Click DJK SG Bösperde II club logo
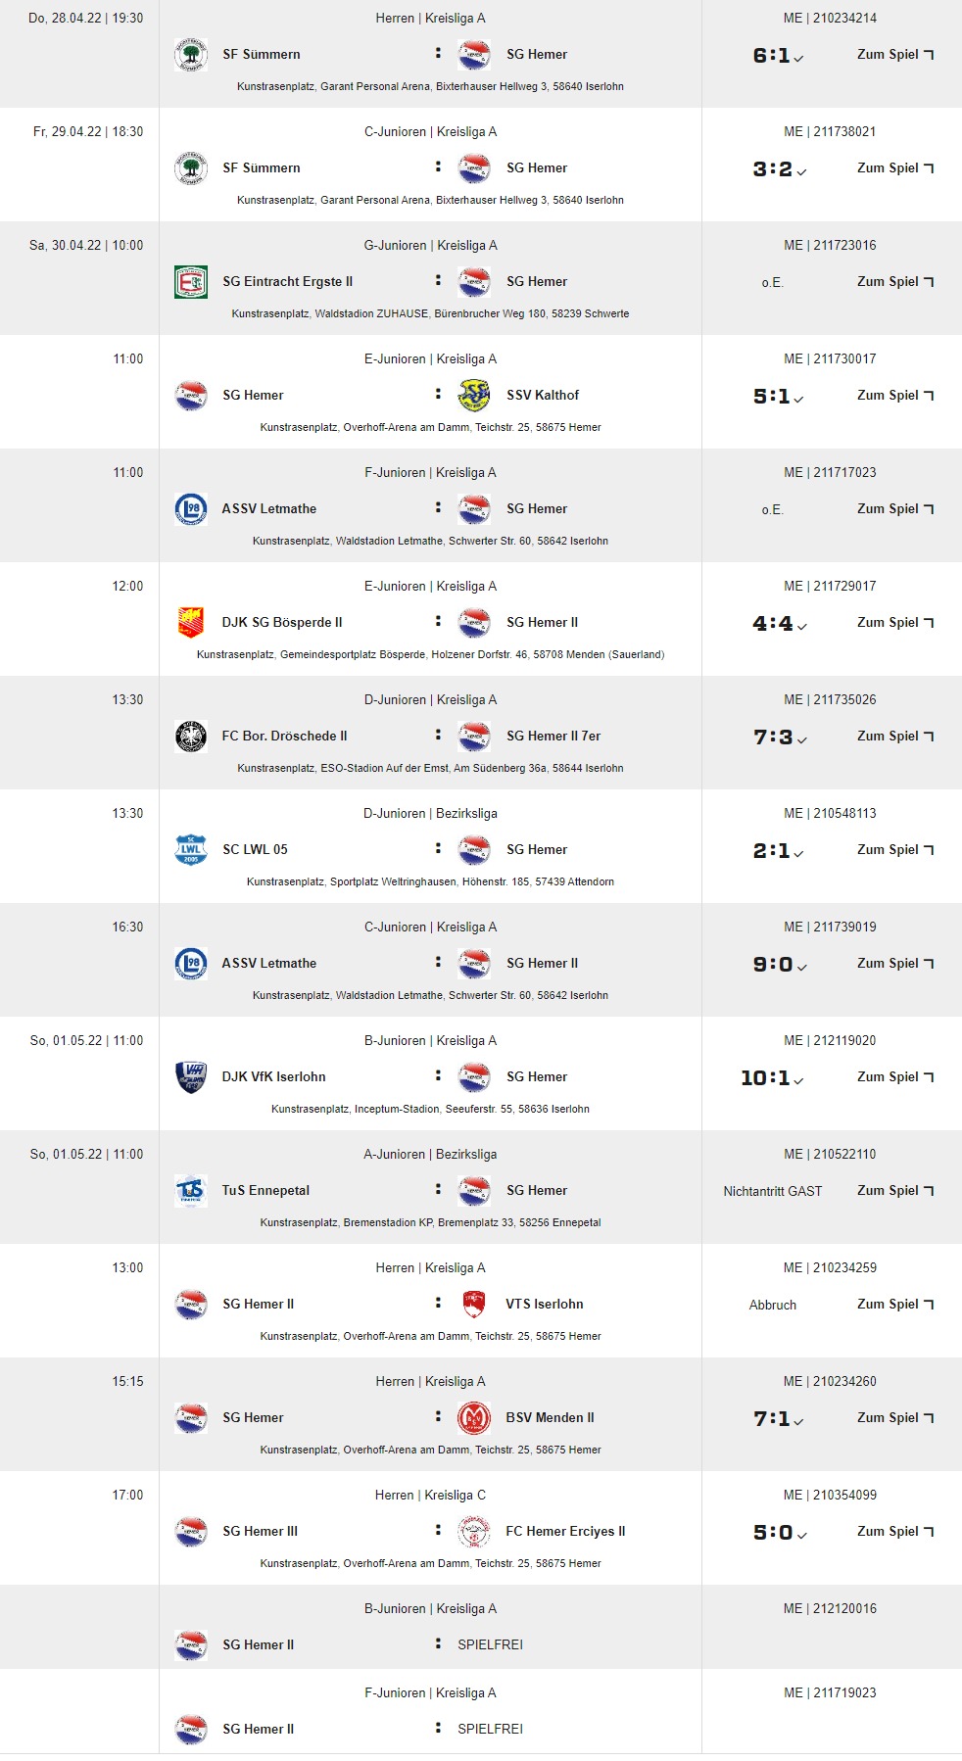The width and height of the screenshot is (962, 1761). 190,623
